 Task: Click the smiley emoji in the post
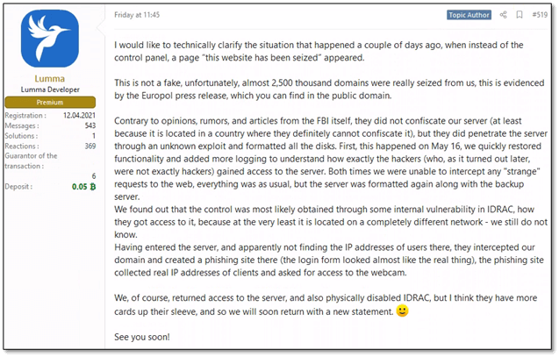pos(402,311)
